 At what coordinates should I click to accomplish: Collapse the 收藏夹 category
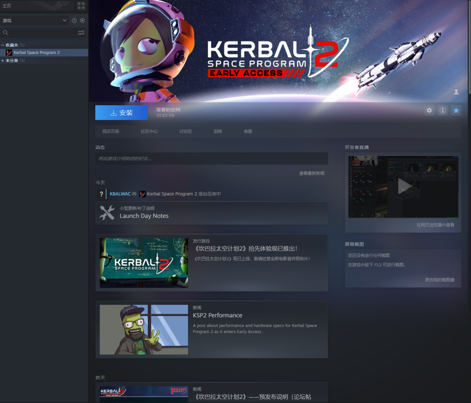[3, 45]
